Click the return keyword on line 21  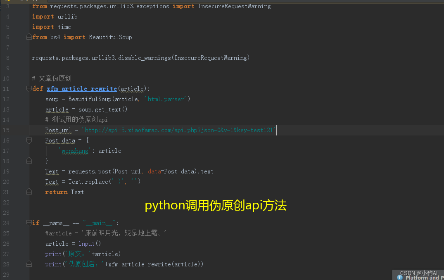56,192
